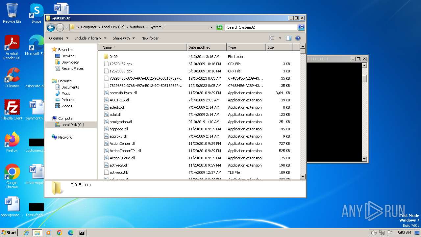Launch CCleaner desktop shortcut

12,78
